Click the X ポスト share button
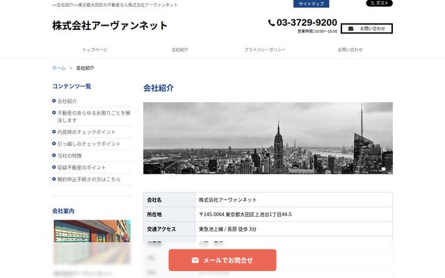This screenshot has width=445, height=278. [x=379, y=3]
